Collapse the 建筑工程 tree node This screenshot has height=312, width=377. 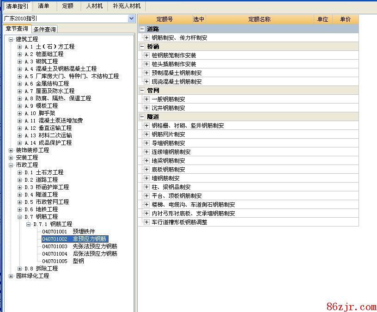(x=11, y=39)
